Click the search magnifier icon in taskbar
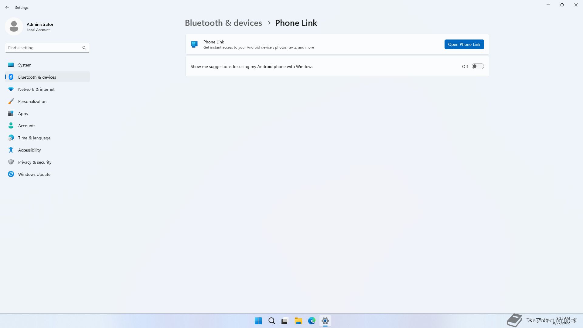The height and width of the screenshot is (328, 583). [x=271, y=321]
